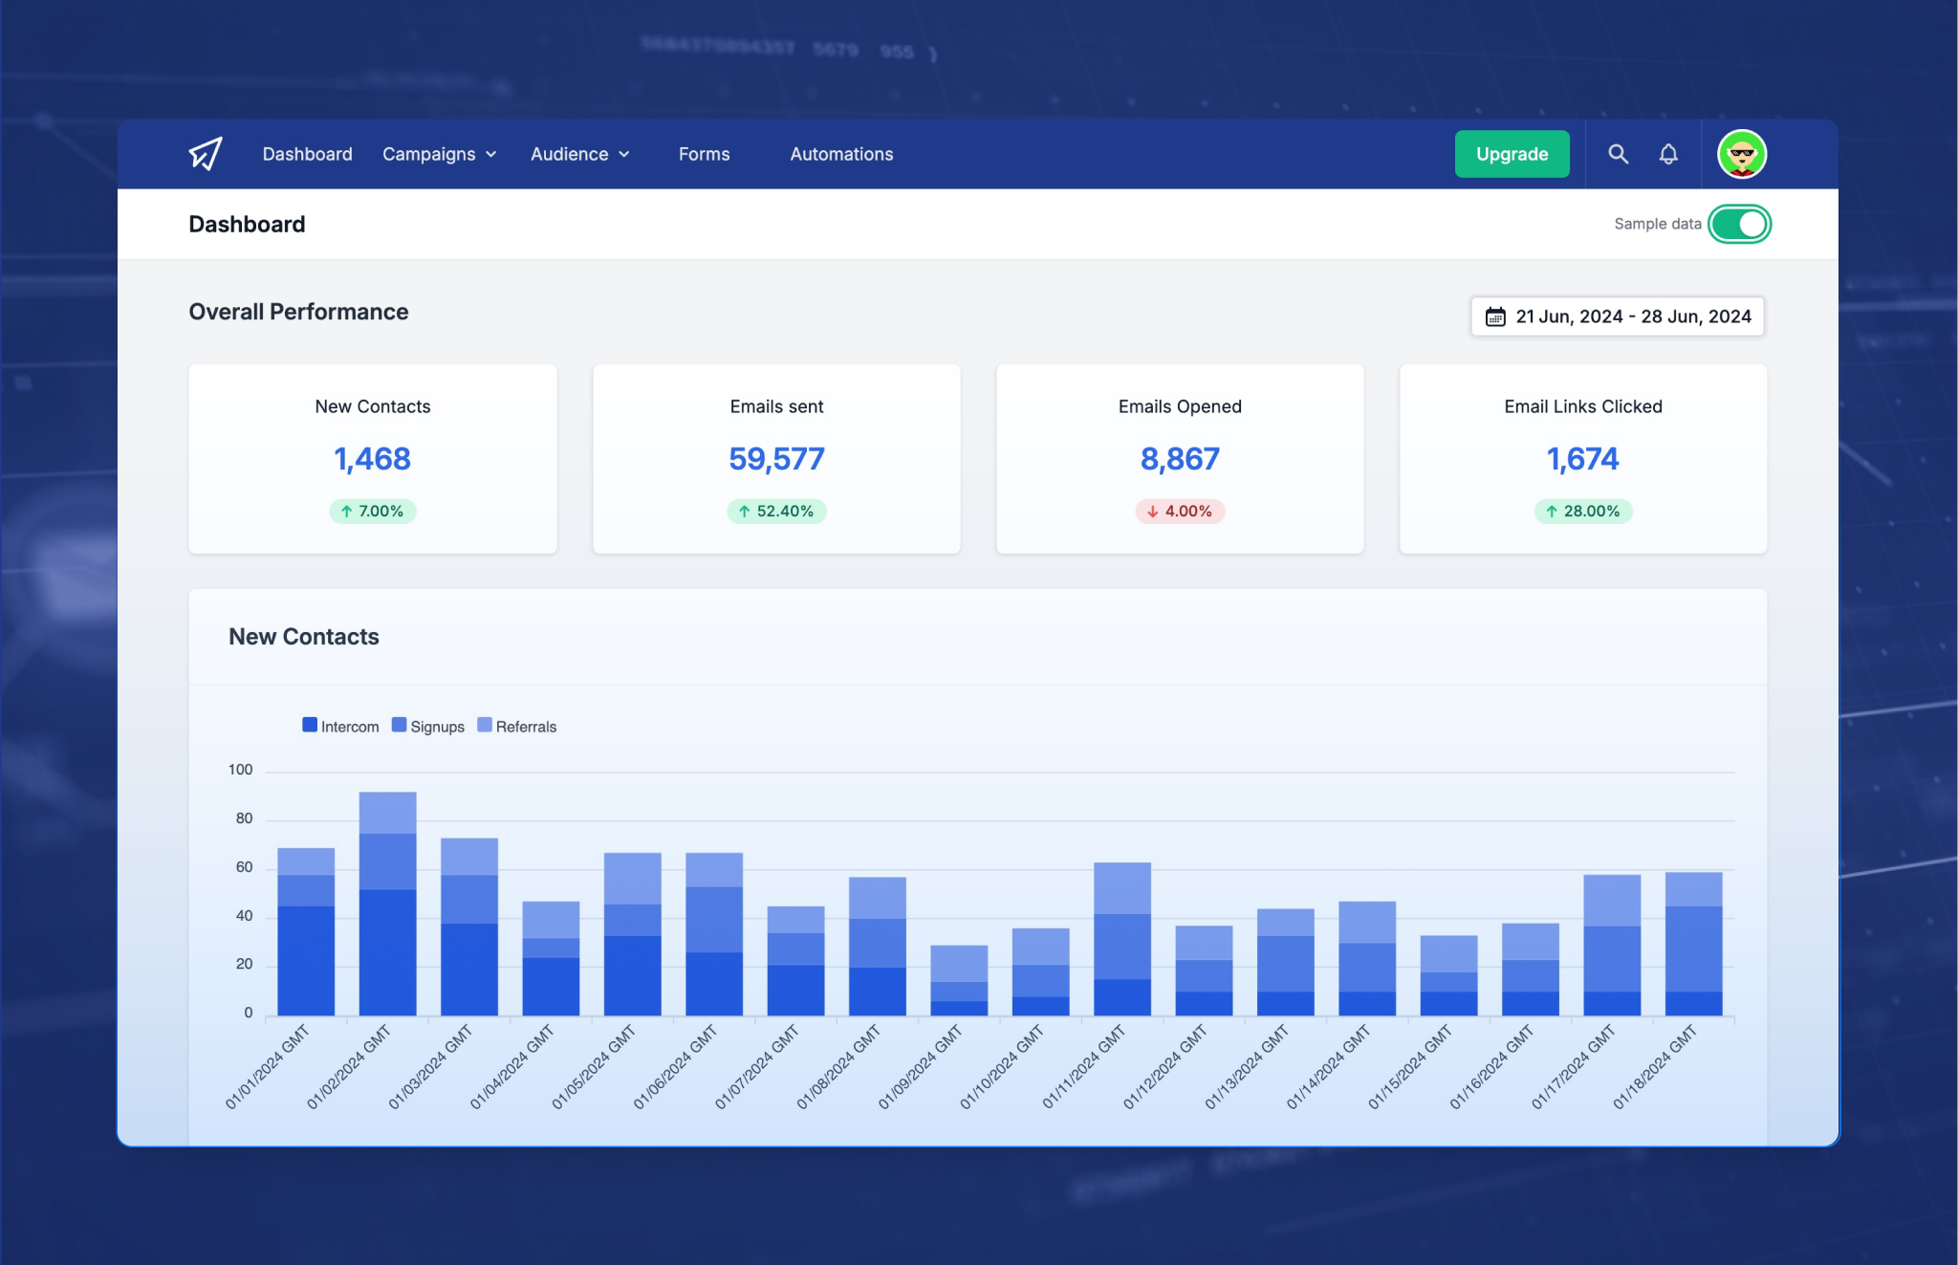The image size is (1958, 1265).
Task: Switch to the Forms section
Action: pyautogui.click(x=703, y=154)
